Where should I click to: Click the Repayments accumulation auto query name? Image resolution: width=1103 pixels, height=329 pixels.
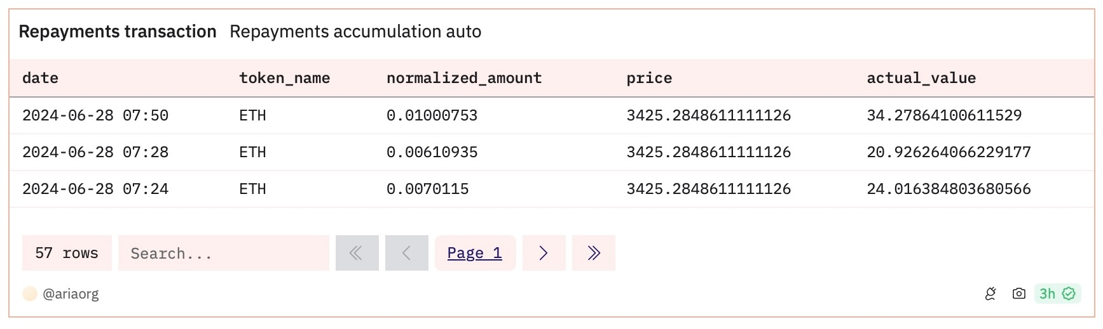pos(355,32)
